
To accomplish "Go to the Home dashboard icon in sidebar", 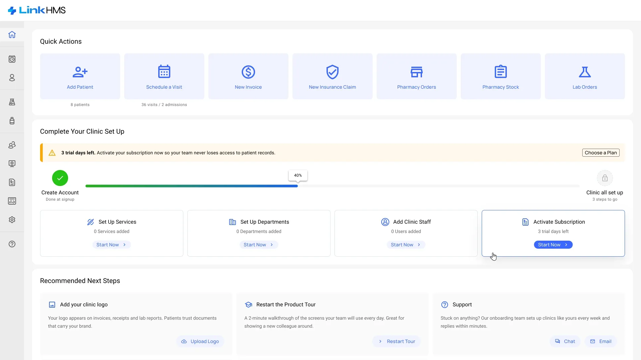I will [12, 35].
